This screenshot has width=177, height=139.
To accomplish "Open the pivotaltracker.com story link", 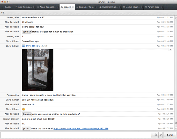I will coord(81,128).
